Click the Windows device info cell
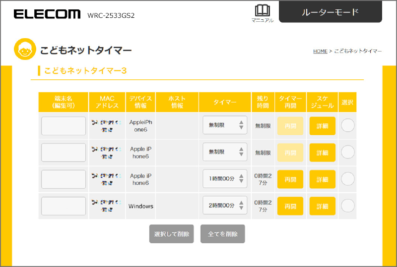Screen dimensions: 397x267 140,206
